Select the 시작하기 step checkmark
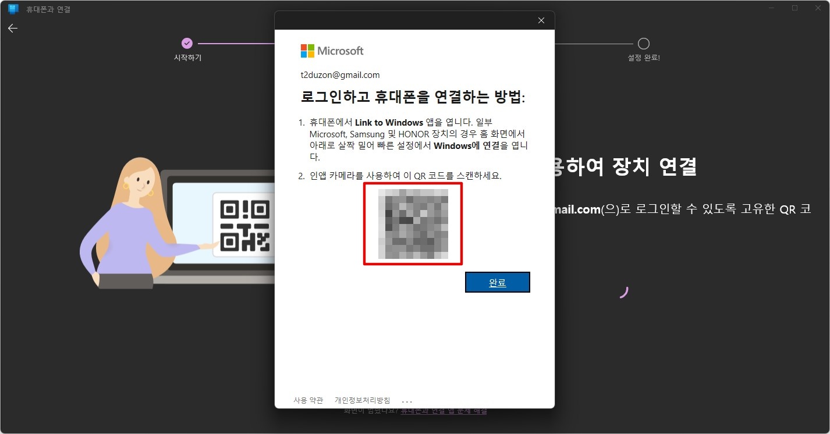The width and height of the screenshot is (830, 434). 187,43
